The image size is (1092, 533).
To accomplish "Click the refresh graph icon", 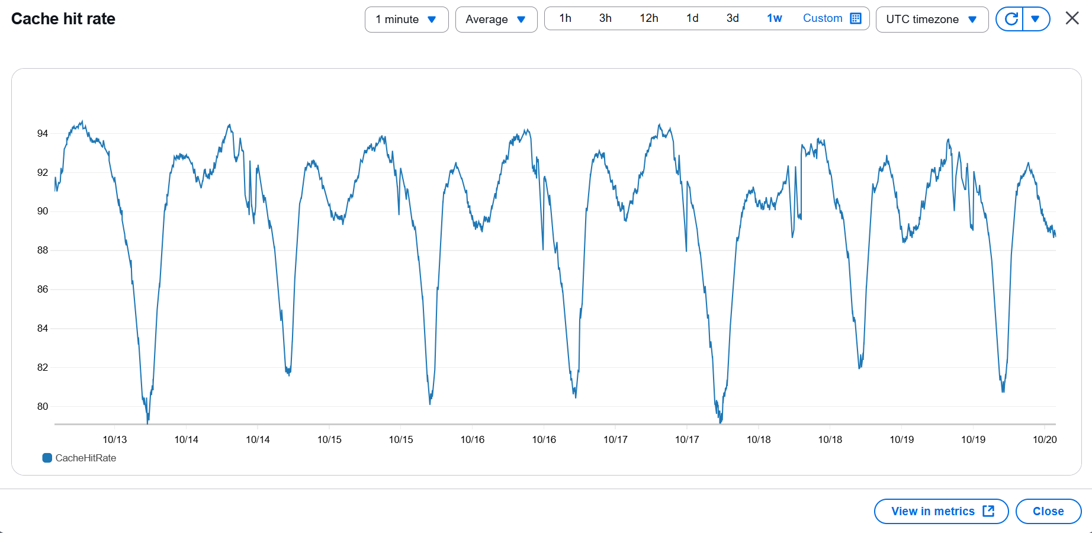I will (1011, 19).
